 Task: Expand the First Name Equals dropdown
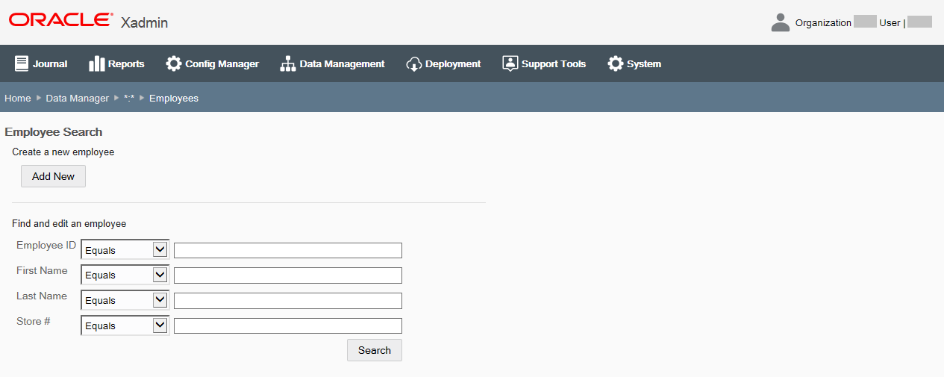coord(125,275)
